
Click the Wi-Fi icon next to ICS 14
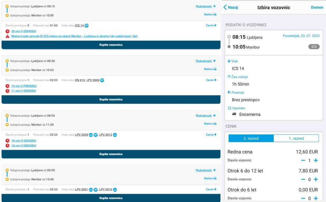pyautogui.click(x=87, y=25)
